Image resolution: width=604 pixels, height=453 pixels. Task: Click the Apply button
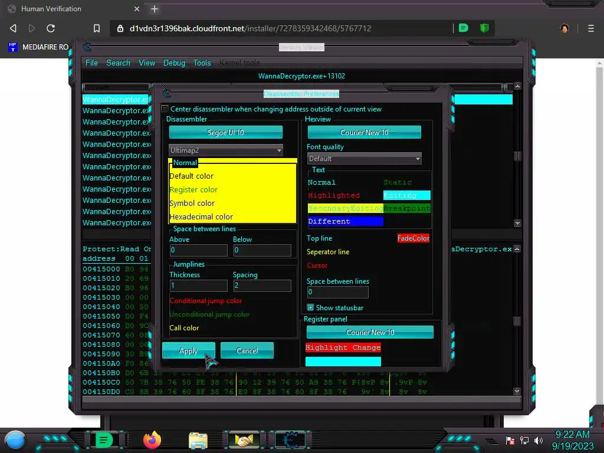pos(188,350)
